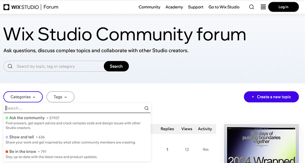Open the Academy nav item
Image resolution: width=305 pixels, height=163 pixels.
(x=174, y=7)
